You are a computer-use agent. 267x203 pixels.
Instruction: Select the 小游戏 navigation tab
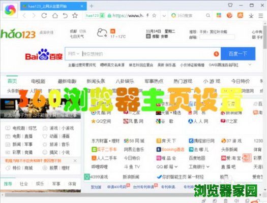[212, 81]
